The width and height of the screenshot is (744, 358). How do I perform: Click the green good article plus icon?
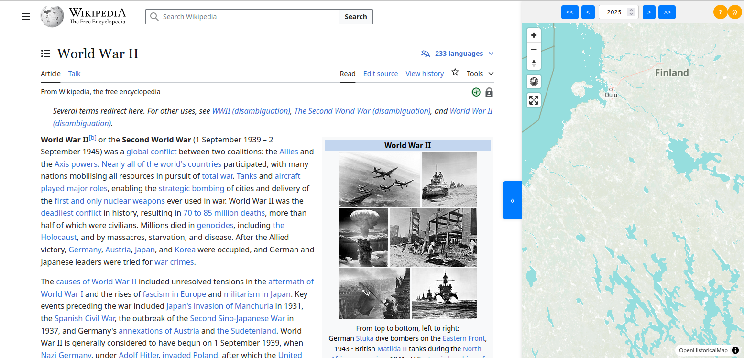click(476, 92)
